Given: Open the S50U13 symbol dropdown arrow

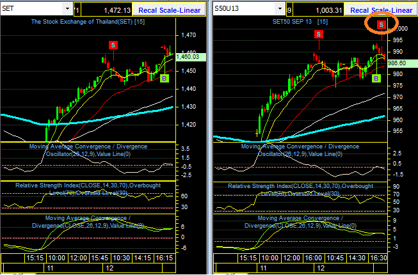Looking at the screenshot, I should point(280,8).
